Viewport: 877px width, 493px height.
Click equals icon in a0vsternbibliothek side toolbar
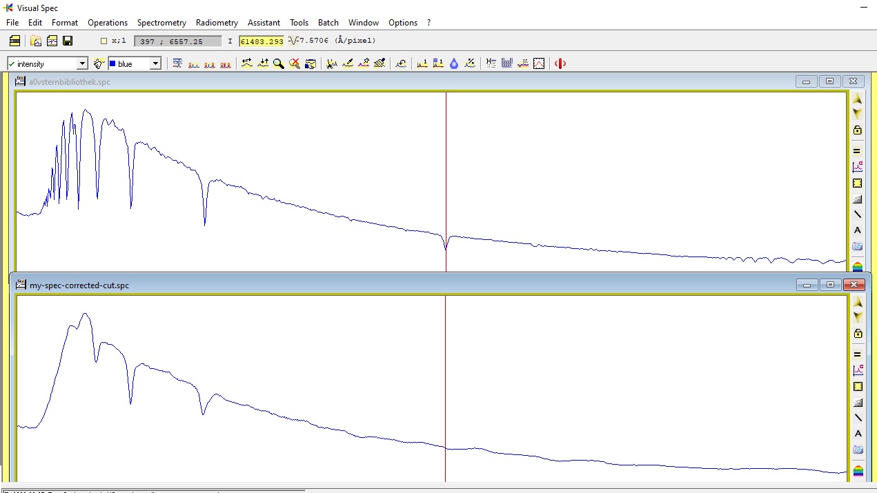pyautogui.click(x=858, y=151)
